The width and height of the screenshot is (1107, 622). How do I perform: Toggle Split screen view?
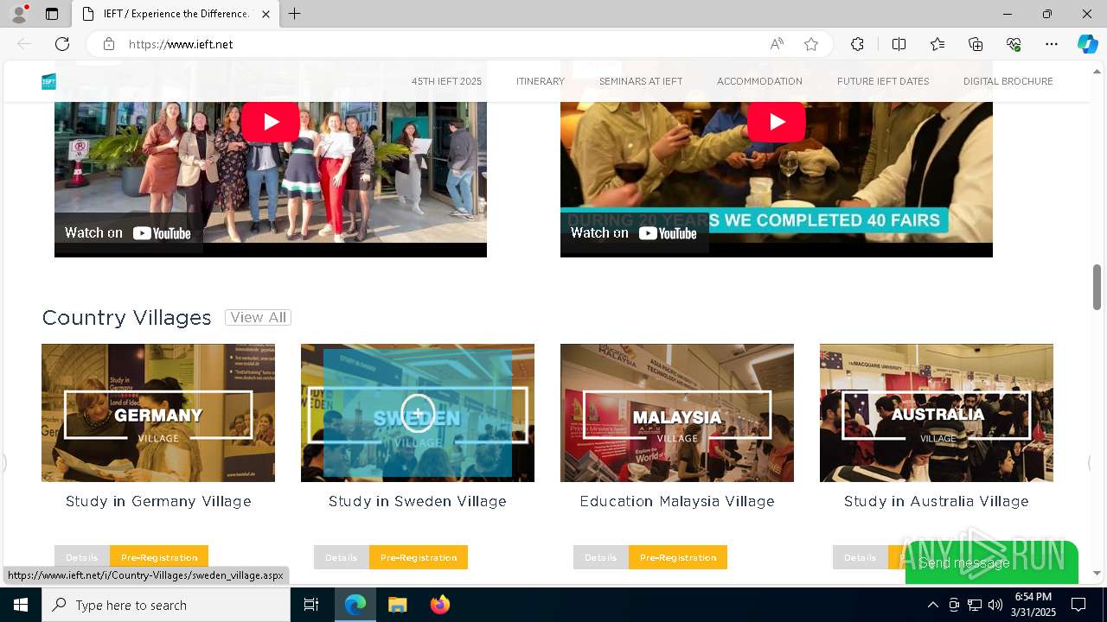click(899, 44)
